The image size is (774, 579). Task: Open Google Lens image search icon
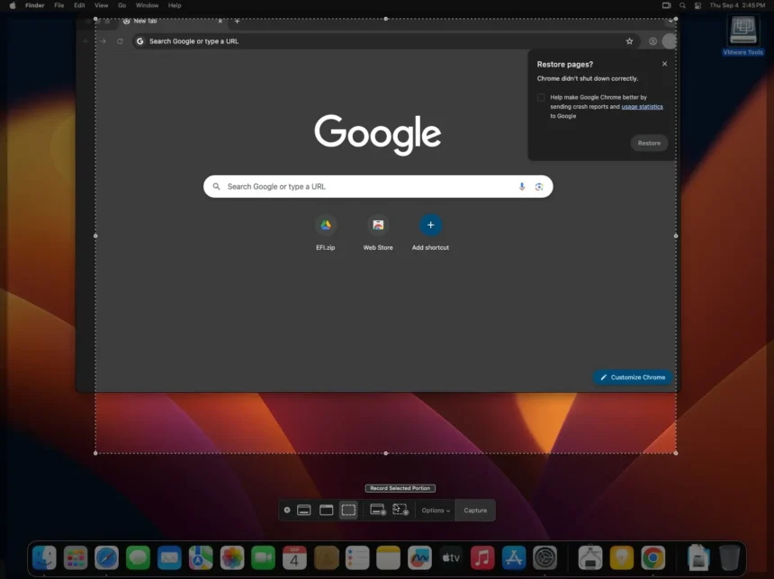pos(539,186)
